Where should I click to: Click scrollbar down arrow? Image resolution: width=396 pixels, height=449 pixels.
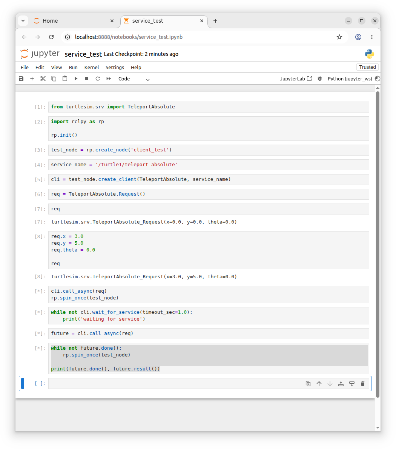click(378, 427)
